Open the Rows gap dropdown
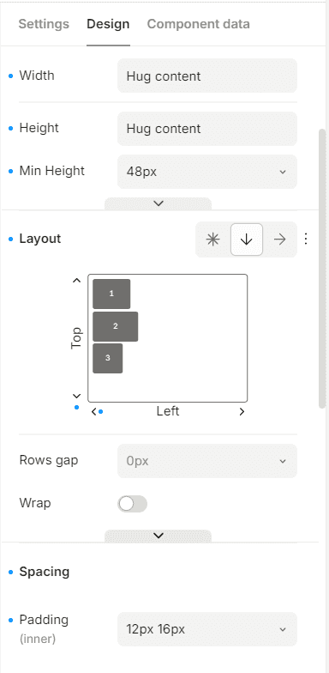The height and width of the screenshot is (673, 329). (x=207, y=461)
